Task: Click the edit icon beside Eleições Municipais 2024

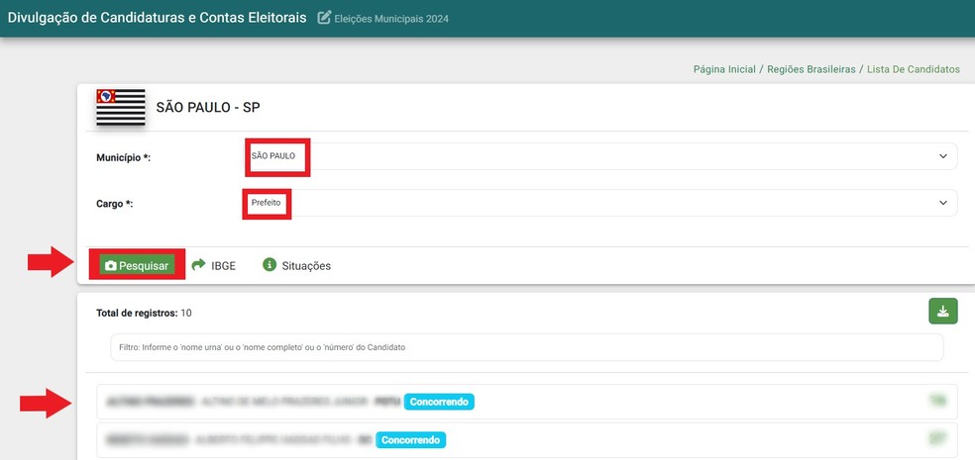Action: (x=324, y=18)
